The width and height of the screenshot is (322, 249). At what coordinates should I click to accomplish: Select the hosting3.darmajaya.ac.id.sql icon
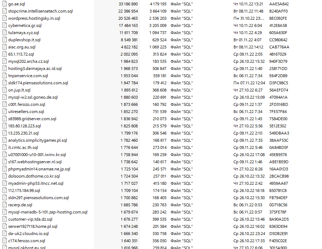(x=5, y=69)
